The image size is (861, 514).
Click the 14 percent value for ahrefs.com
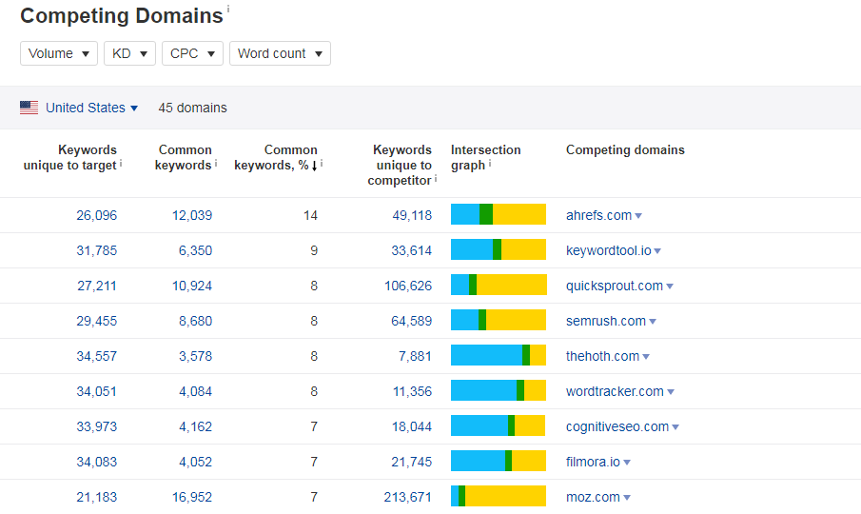tap(310, 215)
